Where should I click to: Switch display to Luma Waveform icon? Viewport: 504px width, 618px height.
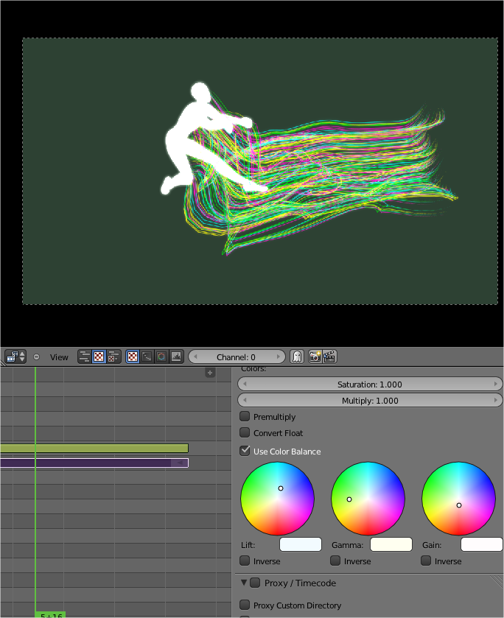(x=147, y=357)
